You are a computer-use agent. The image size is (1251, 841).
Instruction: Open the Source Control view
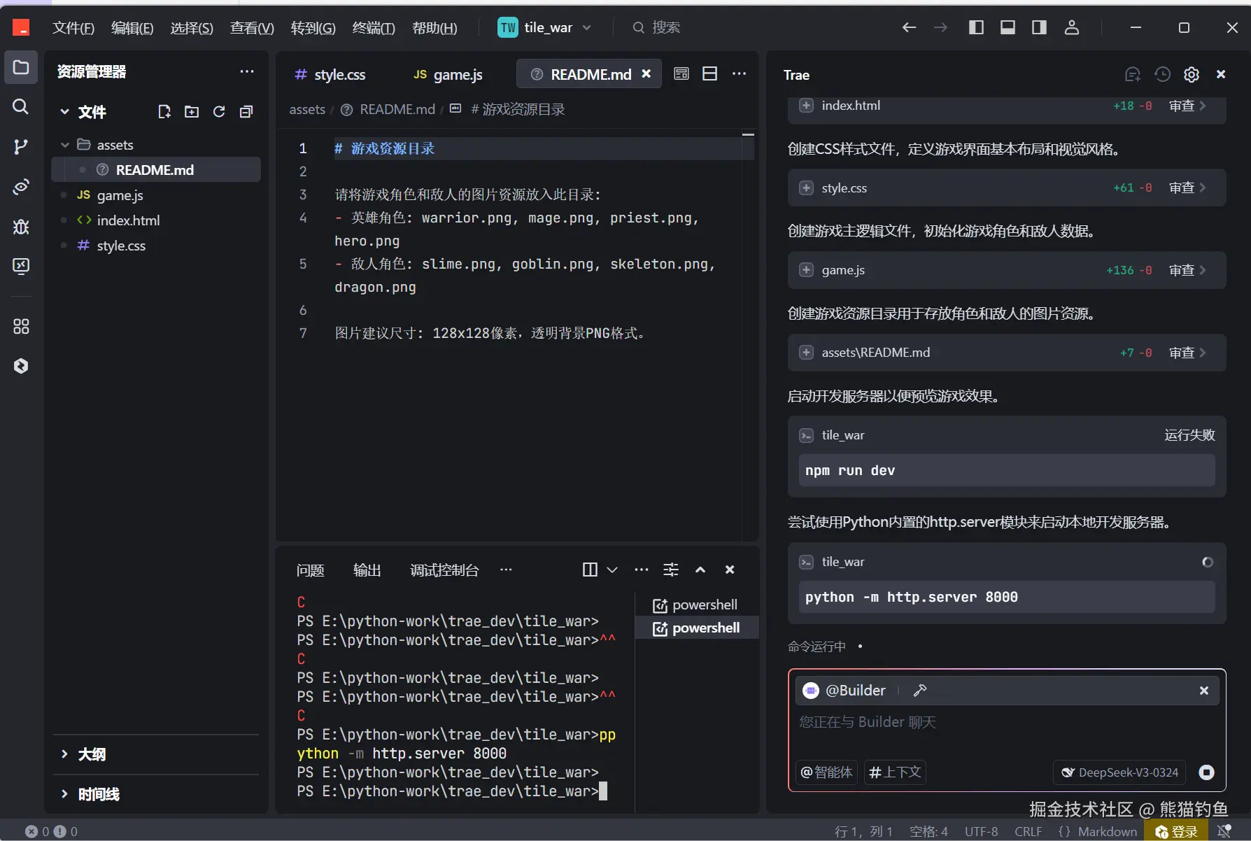[x=21, y=146]
